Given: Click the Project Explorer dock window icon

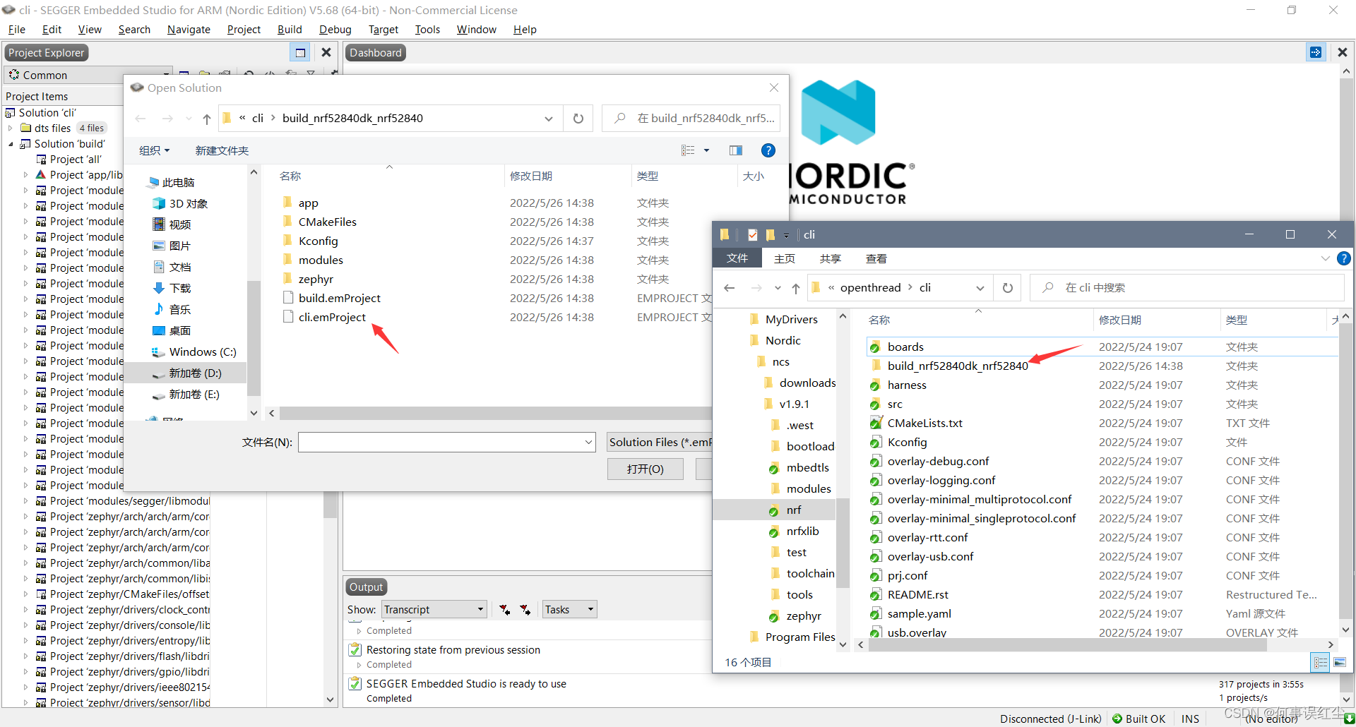Looking at the screenshot, I should tap(300, 52).
